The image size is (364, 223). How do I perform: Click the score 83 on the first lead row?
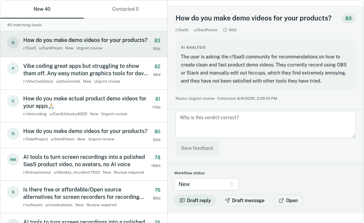(157, 41)
